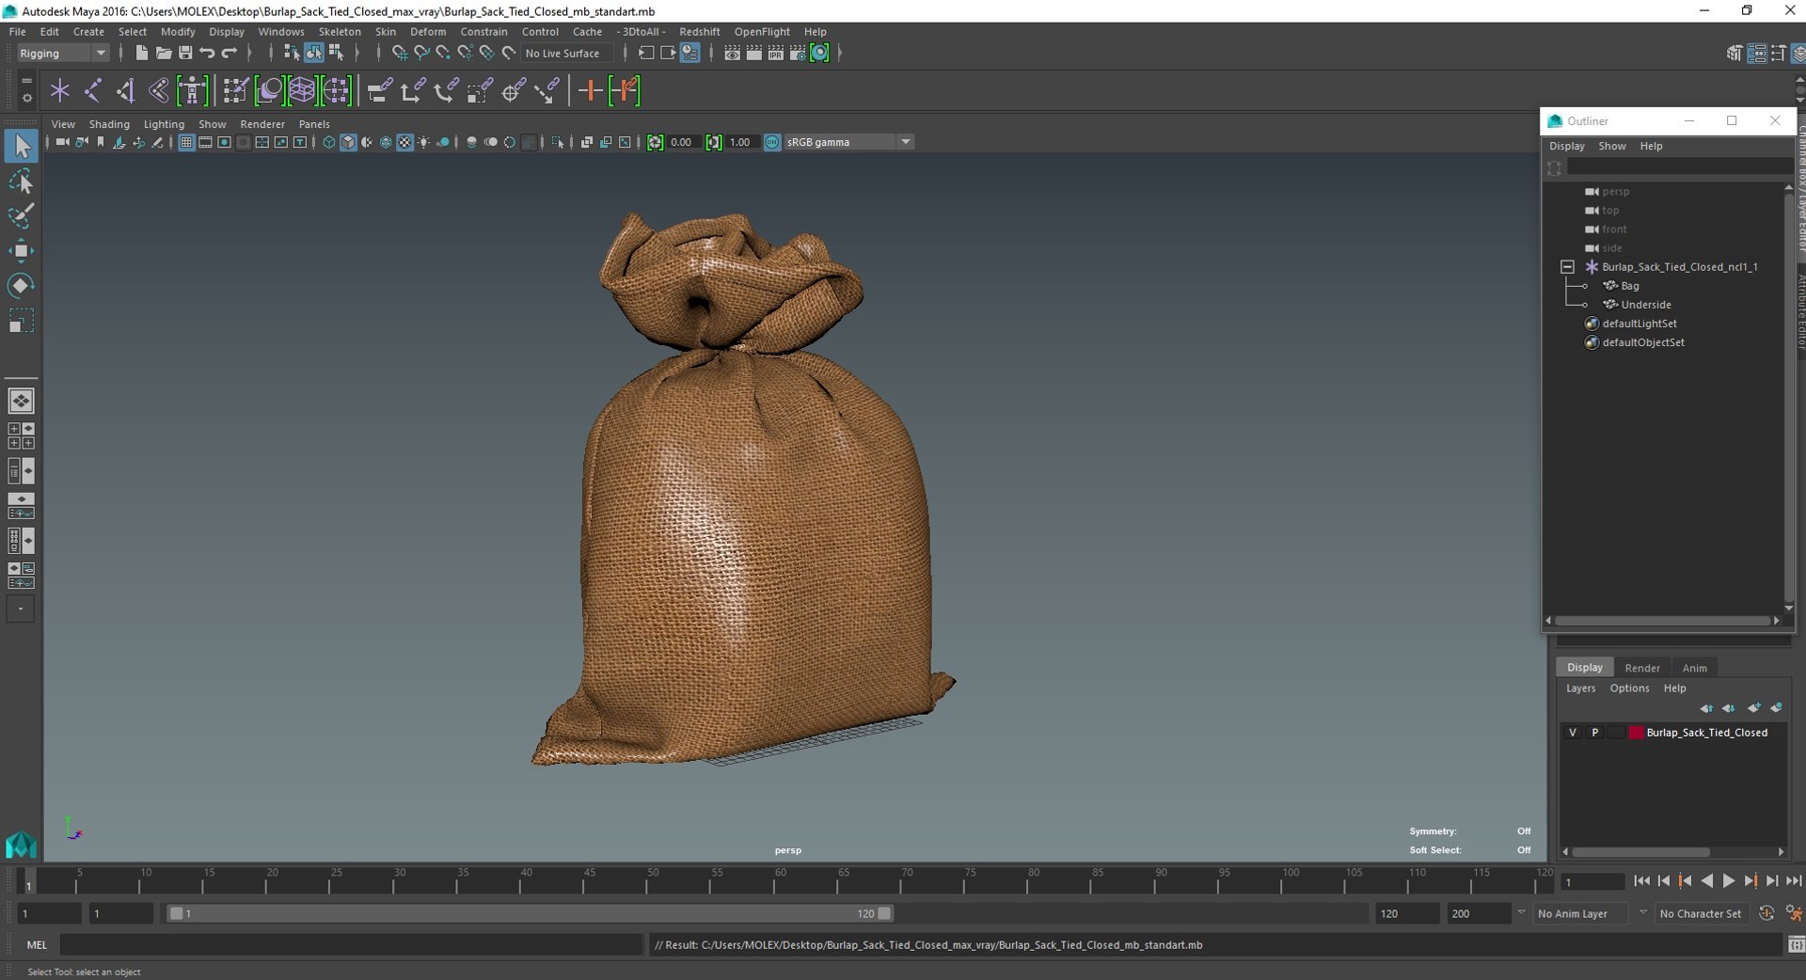Click the time range slider bar
Image resolution: width=1806 pixels, height=980 pixels.
(530, 913)
